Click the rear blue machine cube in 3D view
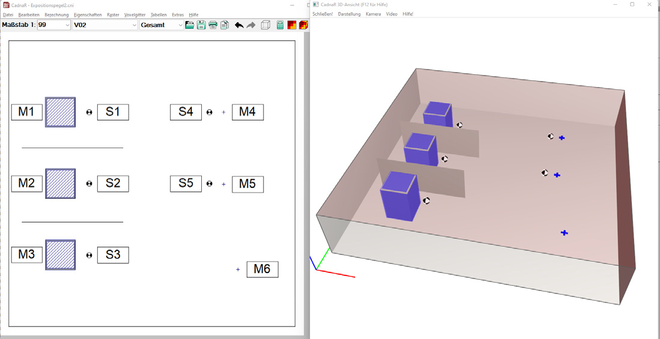The height and width of the screenshot is (339, 660). tap(438, 115)
